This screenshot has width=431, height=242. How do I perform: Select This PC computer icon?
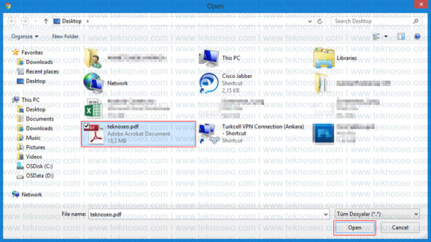point(209,58)
